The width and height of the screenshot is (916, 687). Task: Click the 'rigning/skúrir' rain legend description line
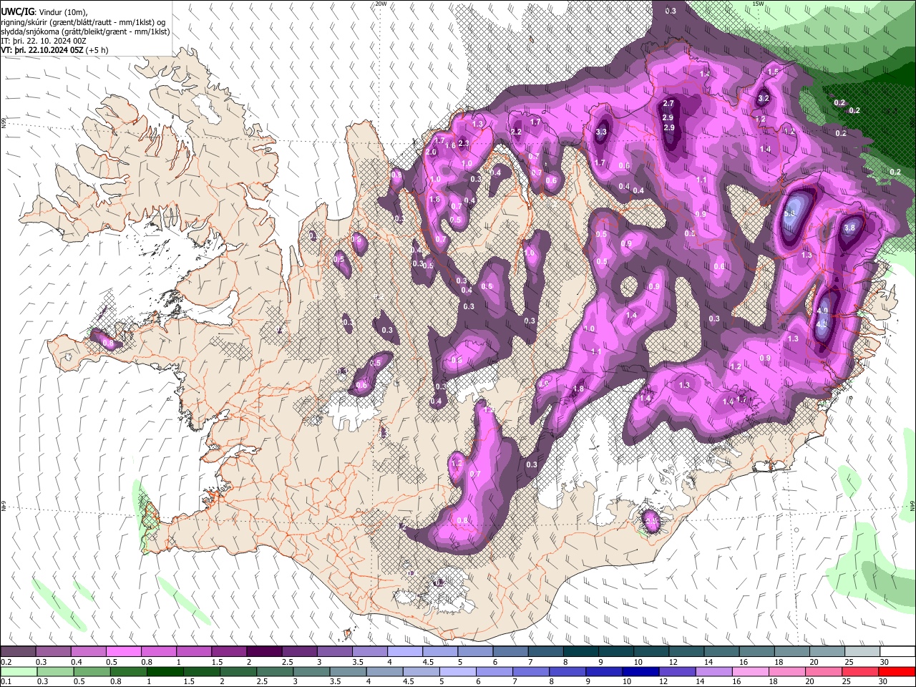tap(83, 22)
